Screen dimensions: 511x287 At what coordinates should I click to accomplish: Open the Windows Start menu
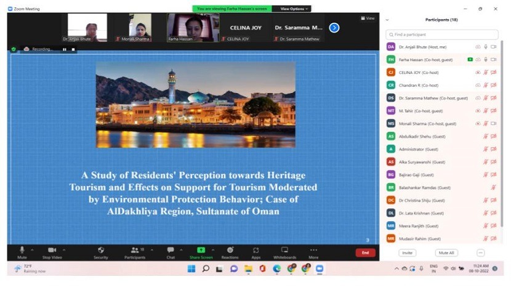(191, 269)
